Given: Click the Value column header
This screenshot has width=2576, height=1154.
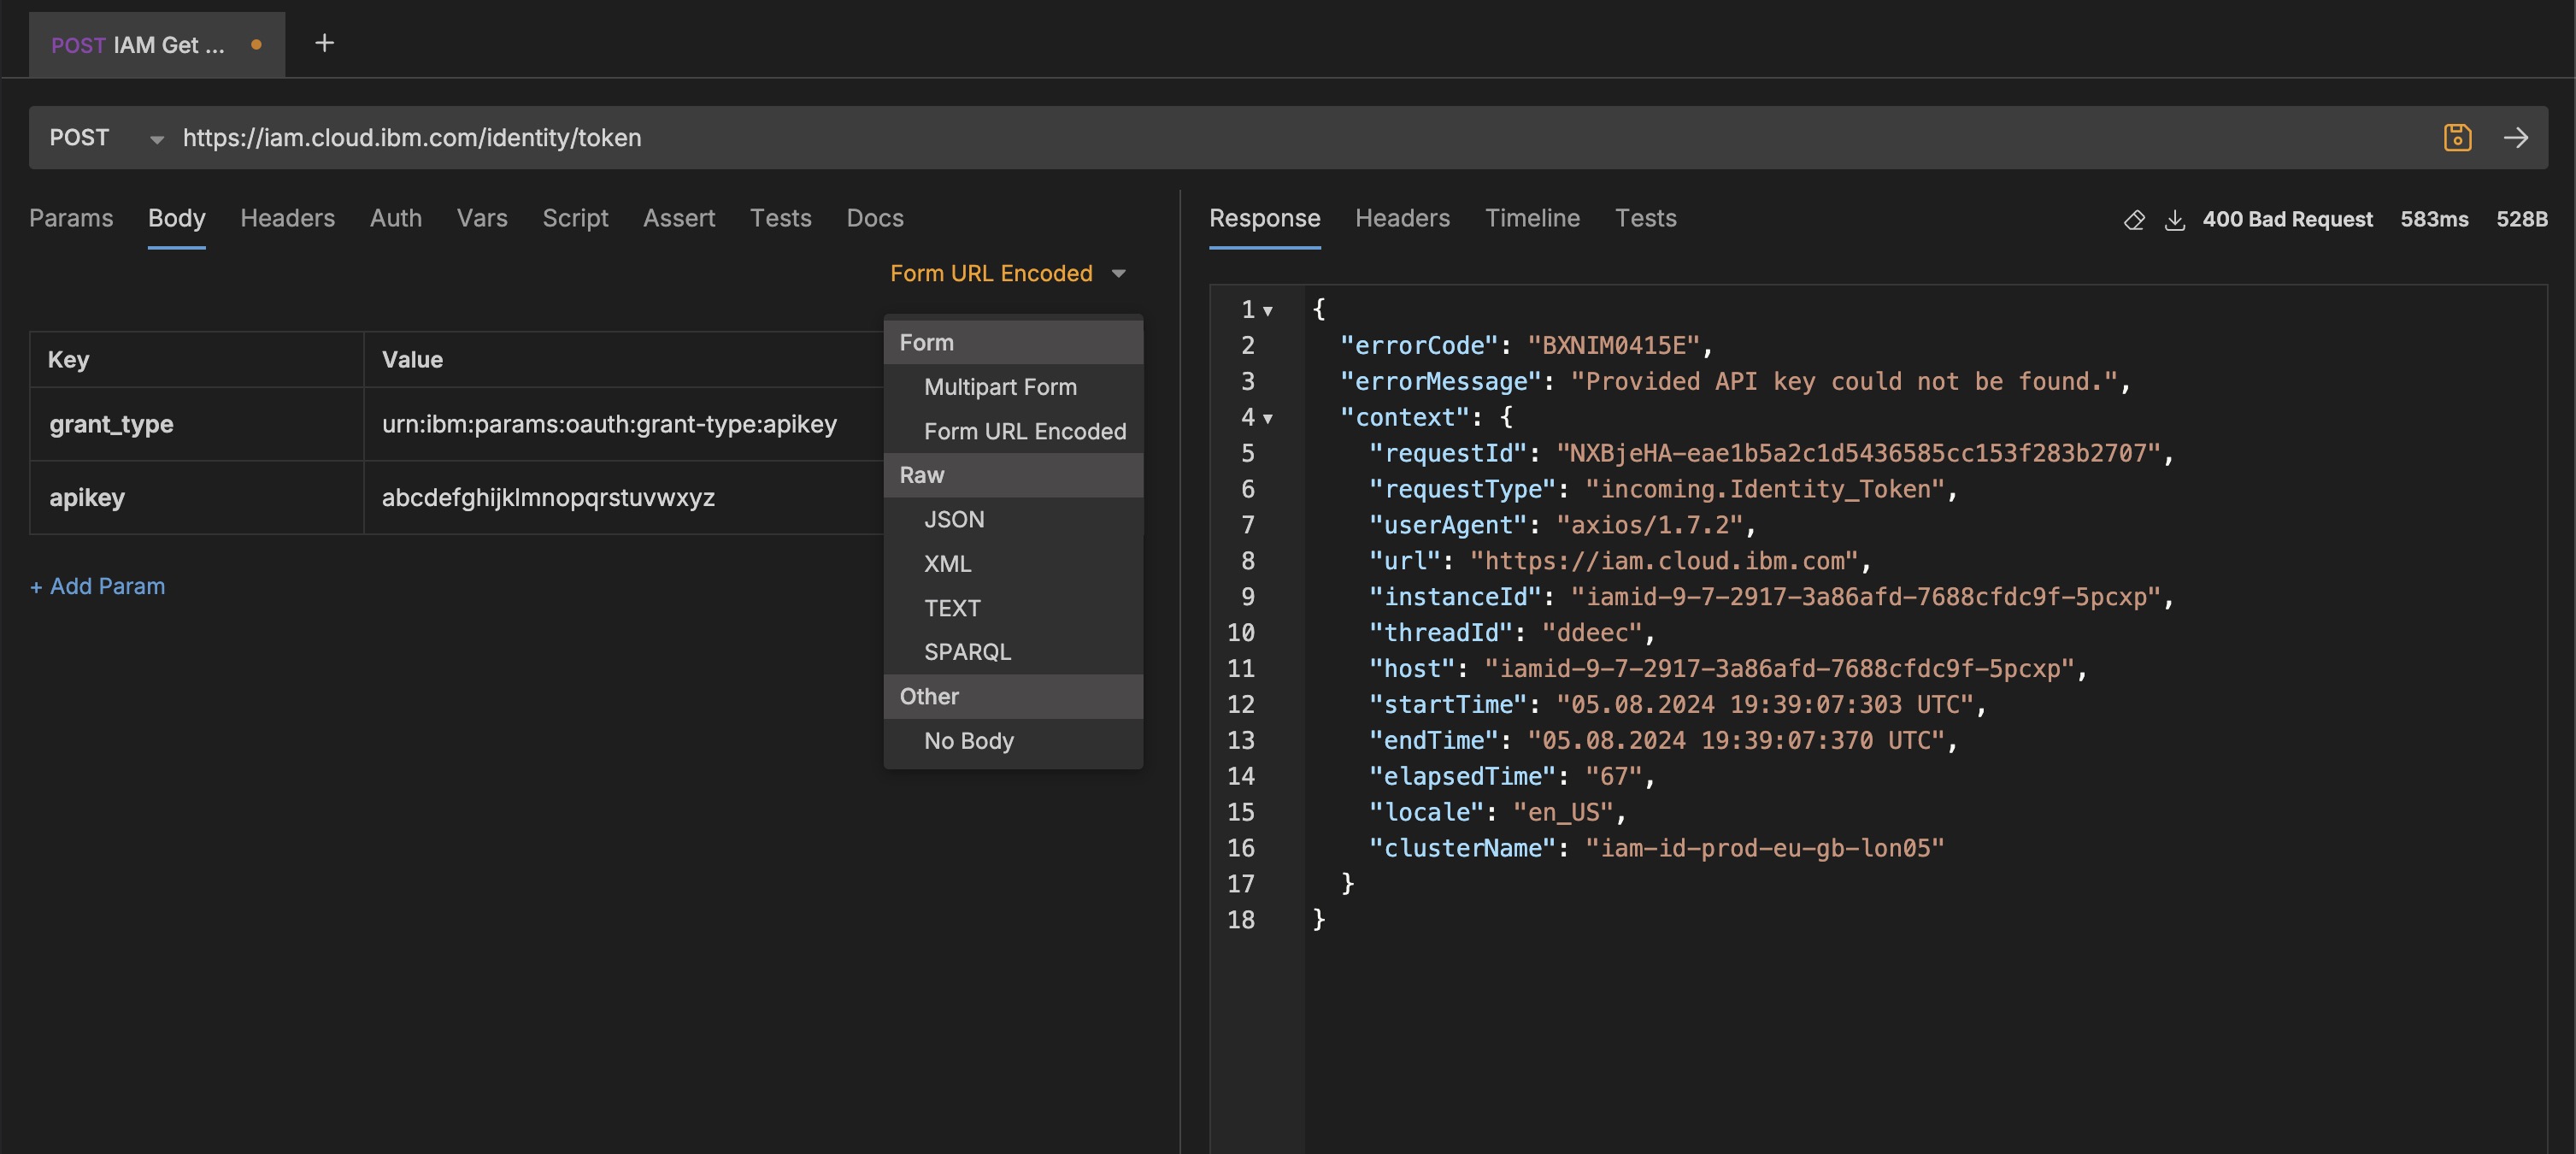Looking at the screenshot, I should coord(623,360).
